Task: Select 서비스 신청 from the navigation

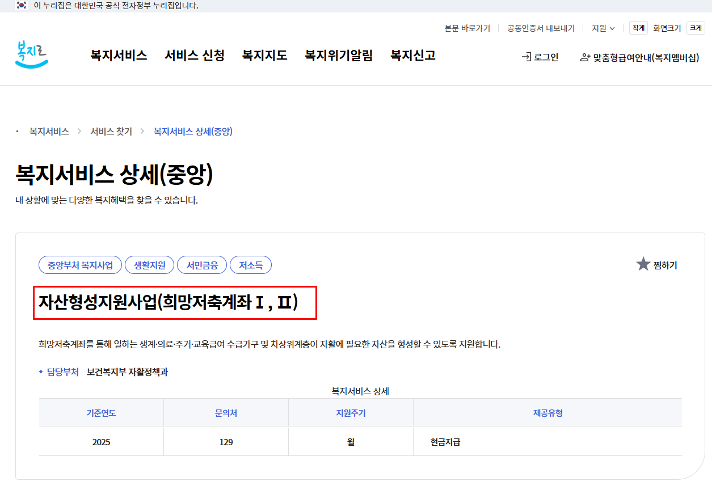Action: 194,55
